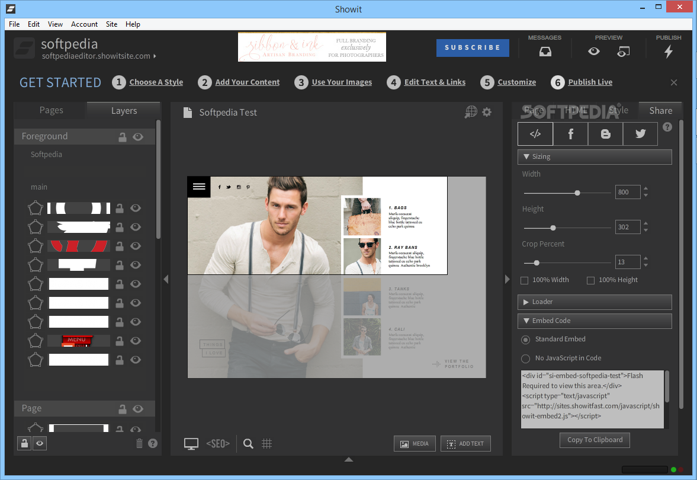Open the Share panel help icon
The image size is (697, 480).
tap(667, 127)
